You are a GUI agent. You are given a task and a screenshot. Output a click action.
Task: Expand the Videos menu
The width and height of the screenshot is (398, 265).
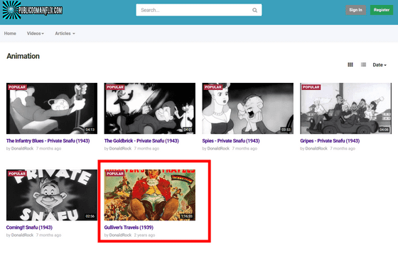pos(36,33)
